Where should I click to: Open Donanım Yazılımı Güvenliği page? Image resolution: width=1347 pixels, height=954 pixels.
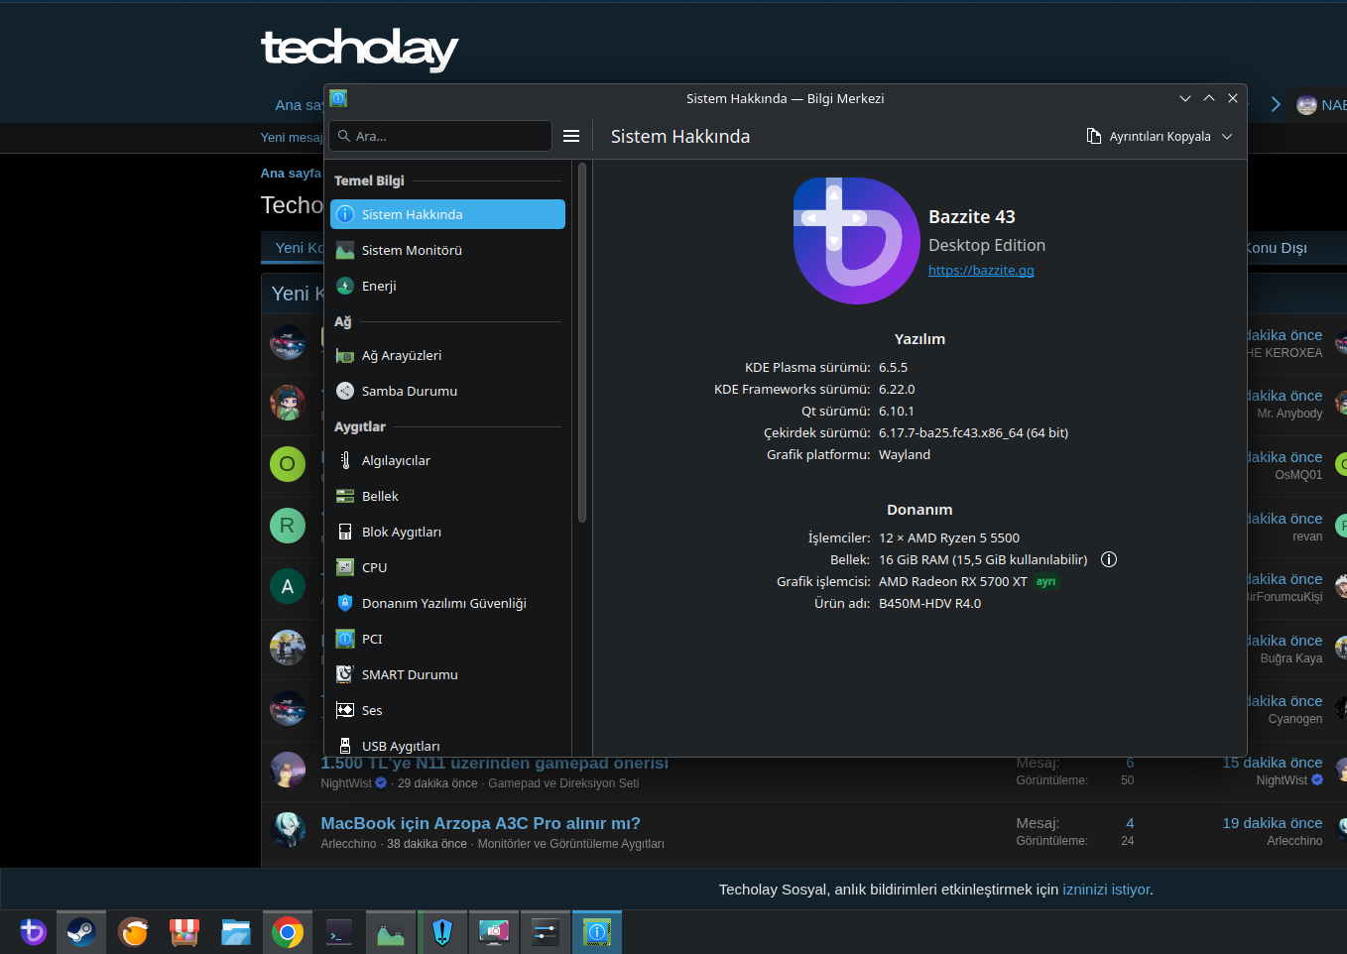pos(448,603)
